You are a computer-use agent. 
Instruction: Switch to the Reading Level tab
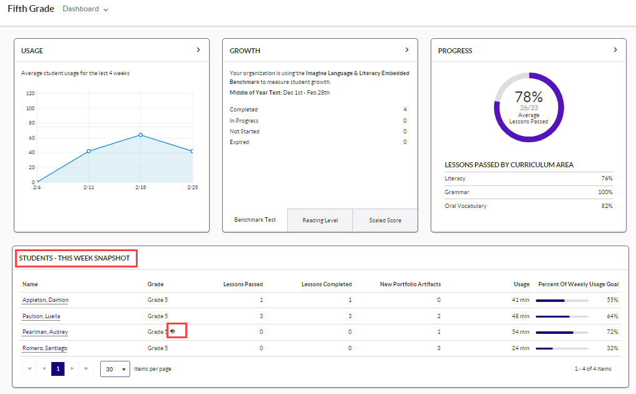click(320, 220)
